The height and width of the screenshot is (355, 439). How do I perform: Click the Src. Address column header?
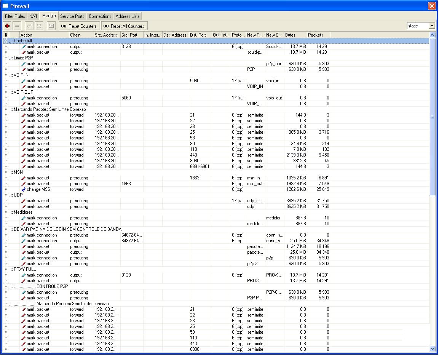(x=107, y=35)
